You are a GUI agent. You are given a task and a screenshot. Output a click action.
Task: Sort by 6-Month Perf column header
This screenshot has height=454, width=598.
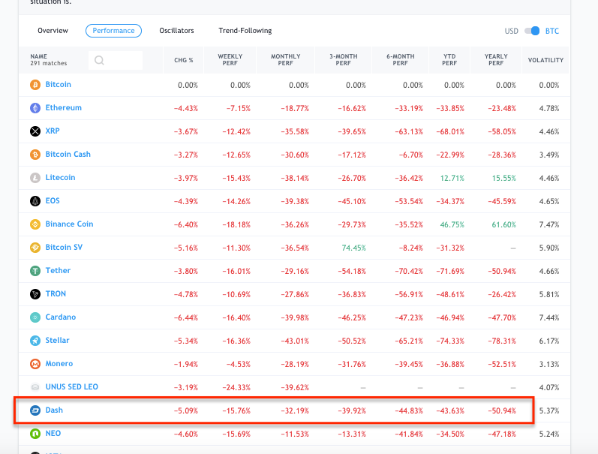click(400, 60)
